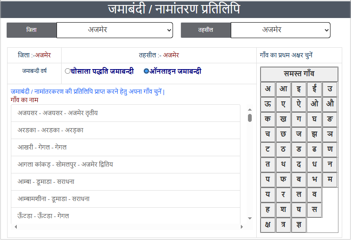Choose village letter श

pyautogui.click(x=284, y=210)
